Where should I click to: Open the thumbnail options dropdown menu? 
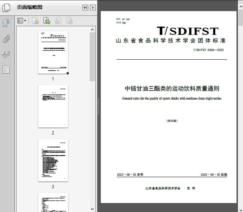click(22, 21)
